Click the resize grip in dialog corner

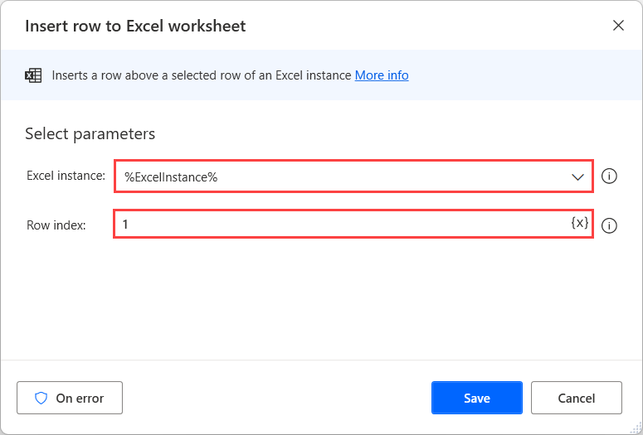point(635,429)
